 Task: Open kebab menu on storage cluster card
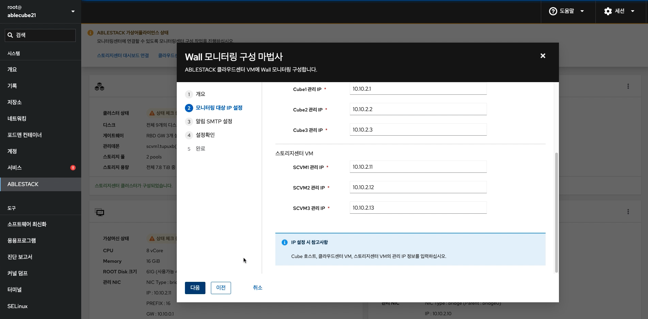628,87
